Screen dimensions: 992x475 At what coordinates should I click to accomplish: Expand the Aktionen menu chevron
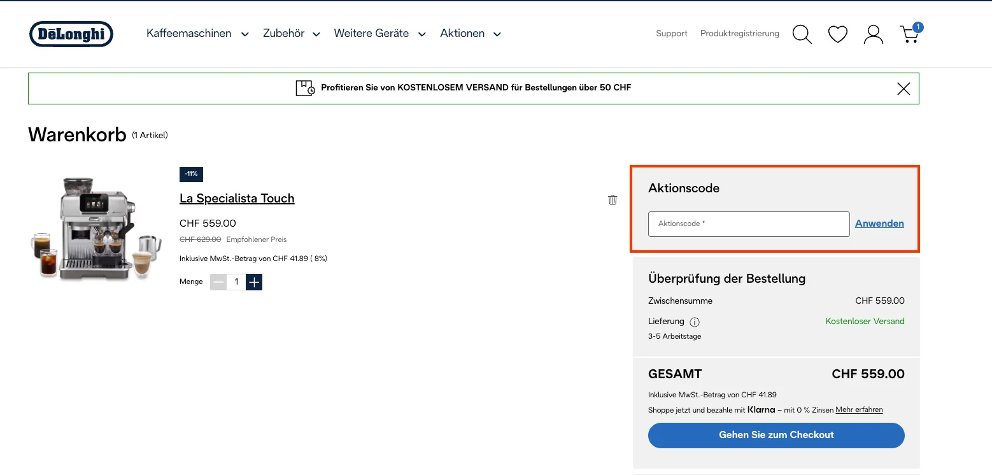[497, 34]
